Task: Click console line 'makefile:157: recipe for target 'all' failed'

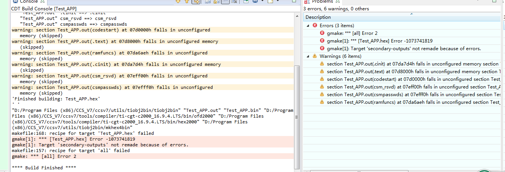Action: click(71, 151)
